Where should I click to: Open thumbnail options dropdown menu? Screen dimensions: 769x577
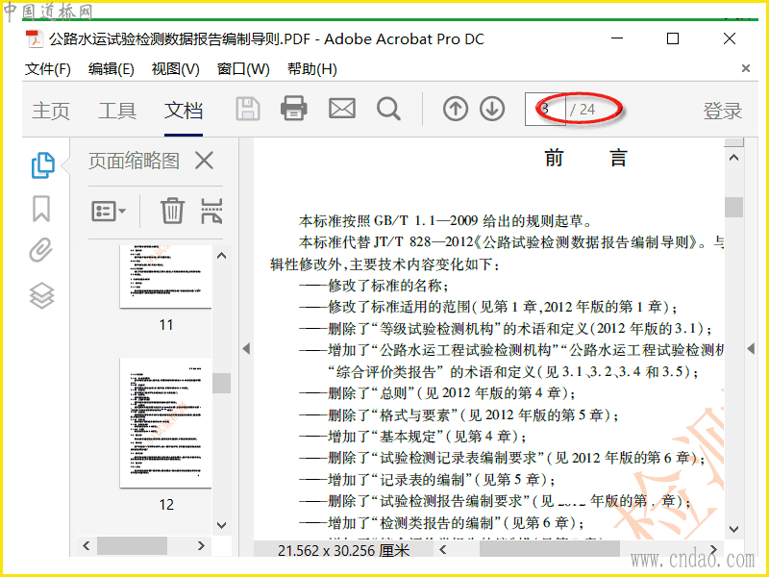[x=109, y=212]
